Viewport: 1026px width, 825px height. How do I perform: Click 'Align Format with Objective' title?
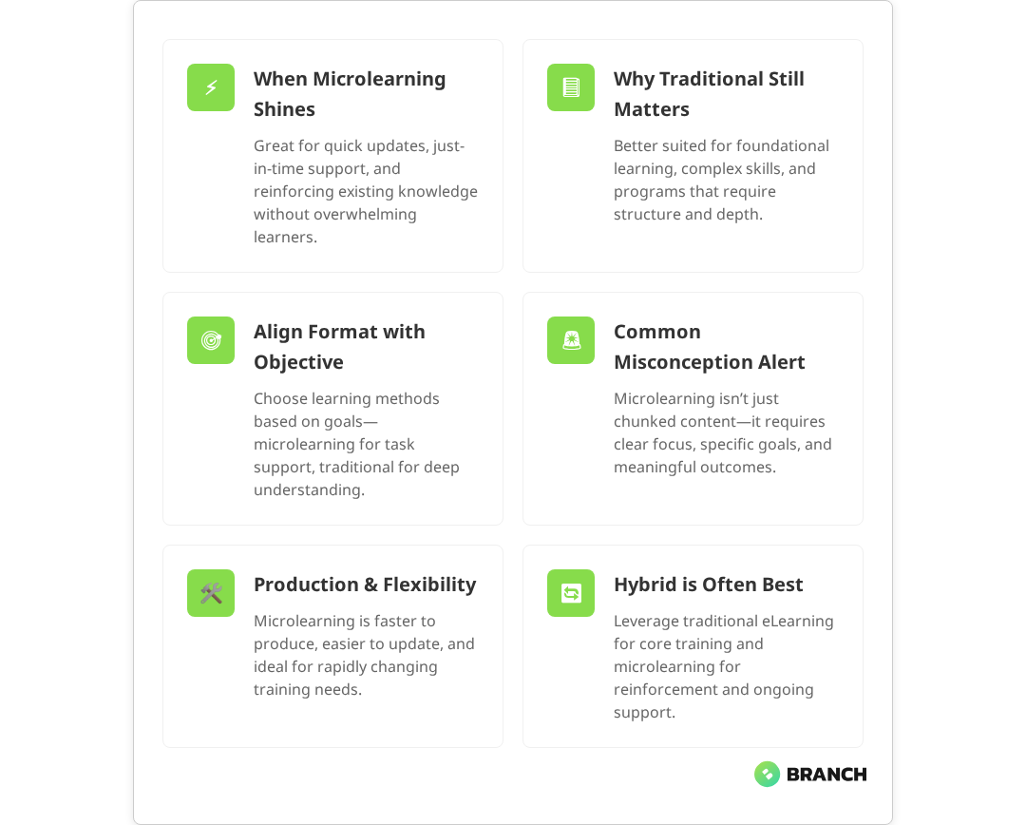pyautogui.click(x=339, y=347)
